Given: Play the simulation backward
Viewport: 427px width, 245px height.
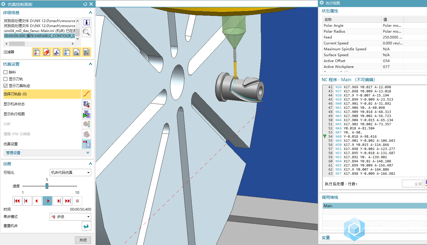Looking at the screenshot, I should pos(37,201).
